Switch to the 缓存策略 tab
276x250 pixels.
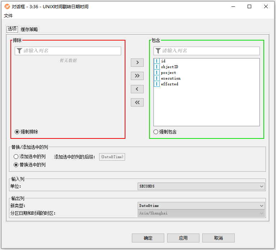pos(29,29)
